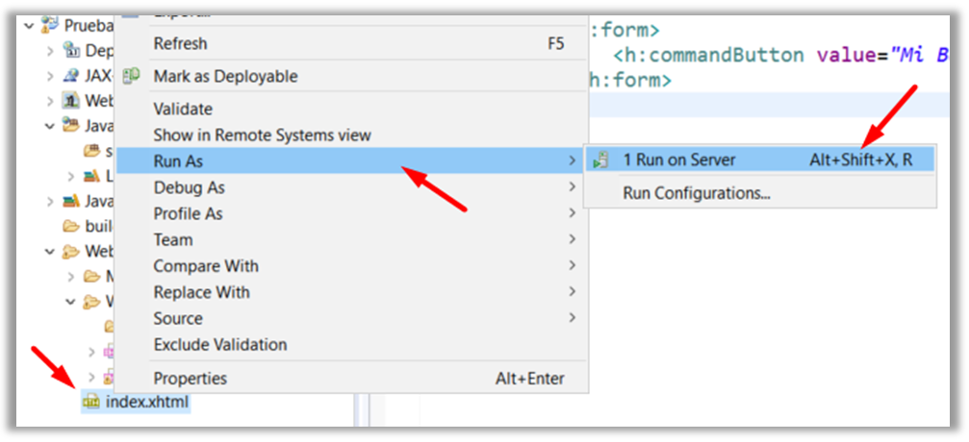Screen dimensions: 969x442
Task: Choose Run Configurations... in the submenu
Action: coord(697,193)
